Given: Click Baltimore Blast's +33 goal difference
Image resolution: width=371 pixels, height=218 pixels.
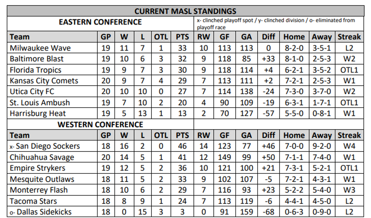Looking at the screenshot, I should point(268,59).
